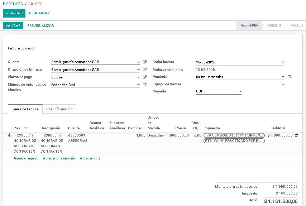Viewport: 306px width, 206px height.
Task: Open the Fecha factura date dropdown arrow
Action: pyautogui.click(x=283, y=62)
